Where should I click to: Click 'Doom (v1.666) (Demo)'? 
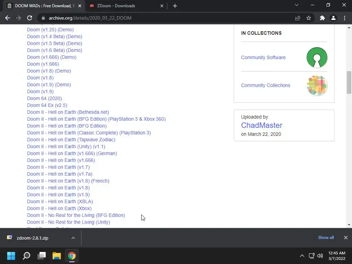pyautogui.click(x=52, y=57)
